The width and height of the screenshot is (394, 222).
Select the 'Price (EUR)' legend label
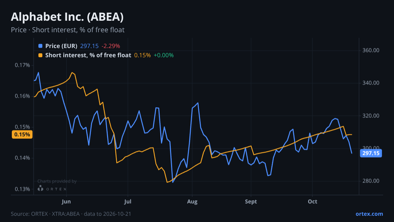[61, 46]
